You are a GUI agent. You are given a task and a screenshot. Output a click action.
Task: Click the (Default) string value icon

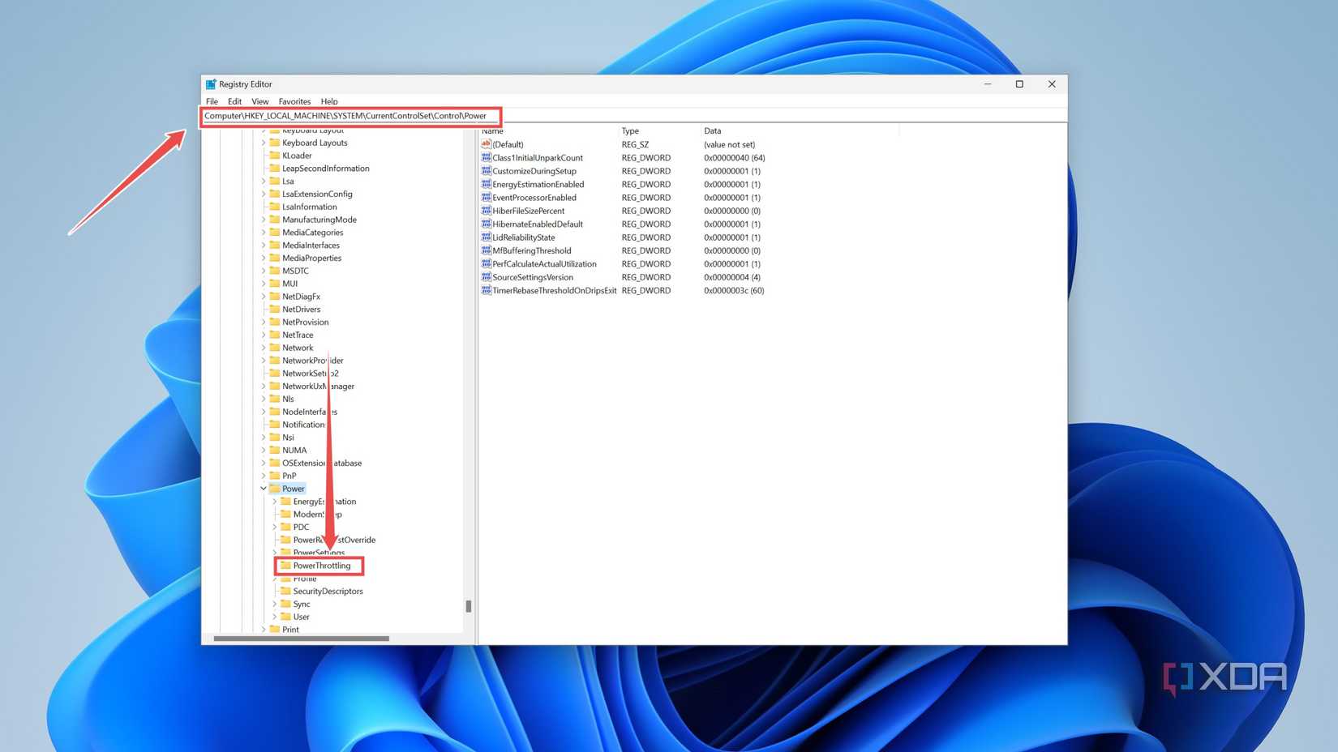pos(487,144)
